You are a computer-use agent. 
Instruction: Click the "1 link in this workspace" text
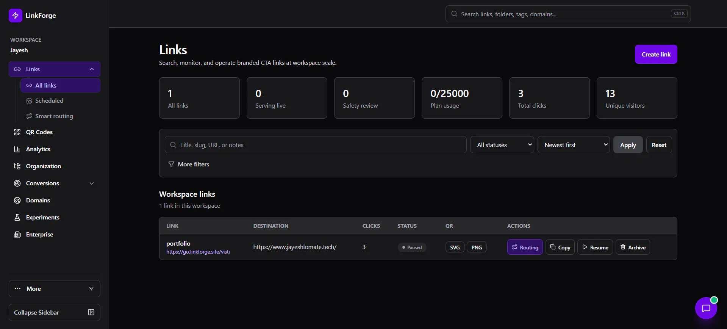pyautogui.click(x=189, y=205)
